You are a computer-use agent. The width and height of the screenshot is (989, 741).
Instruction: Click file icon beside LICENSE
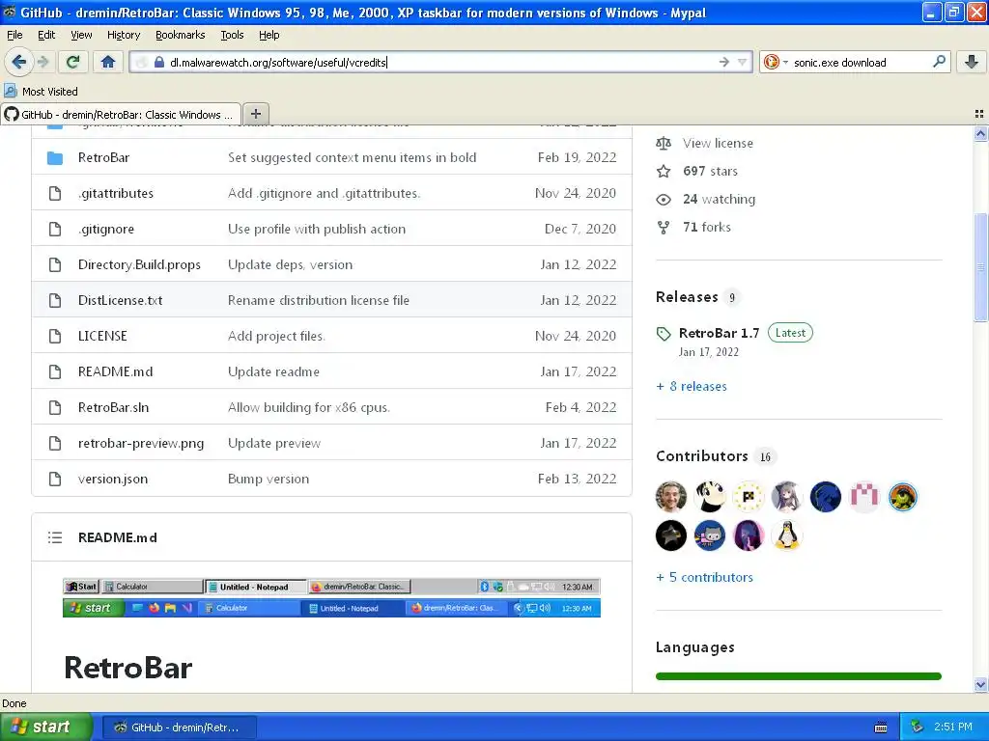point(55,336)
